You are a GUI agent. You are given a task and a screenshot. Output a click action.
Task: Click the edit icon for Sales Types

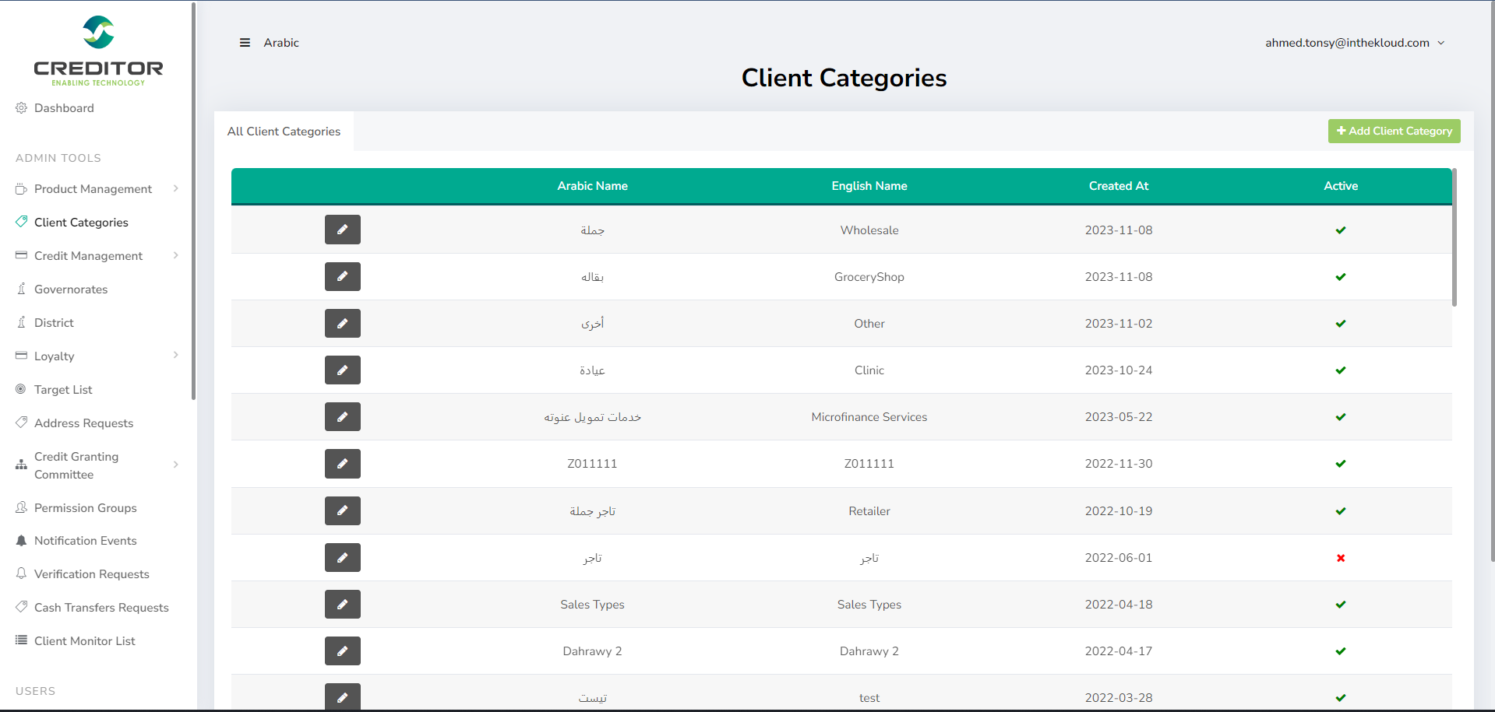[342, 605]
